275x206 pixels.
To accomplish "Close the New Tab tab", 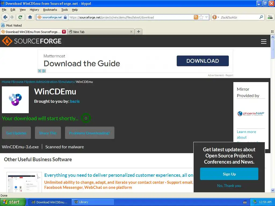I will [x=131, y=32].
